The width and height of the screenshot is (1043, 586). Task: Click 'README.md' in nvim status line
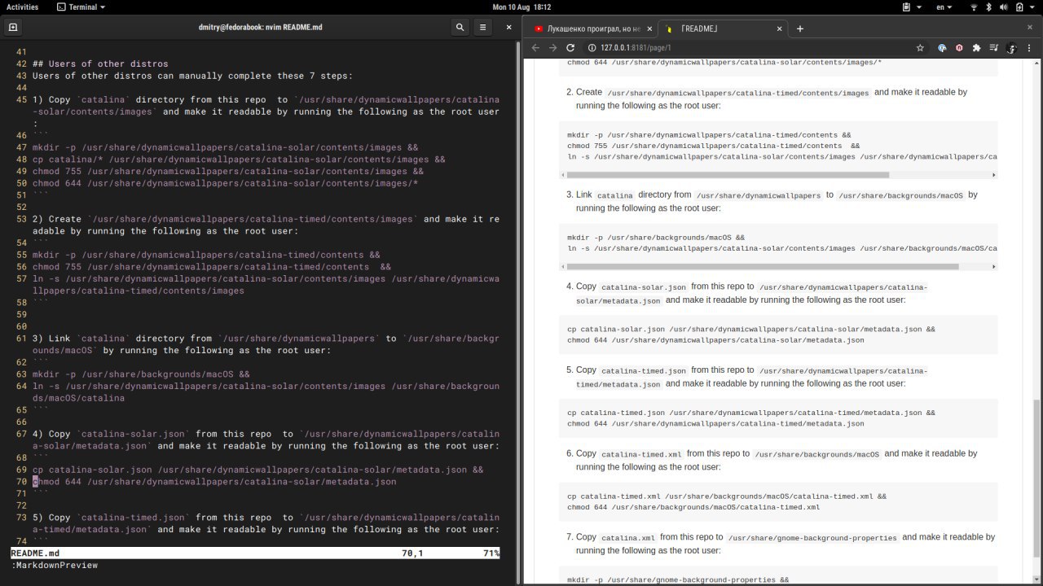pos(35,553)
